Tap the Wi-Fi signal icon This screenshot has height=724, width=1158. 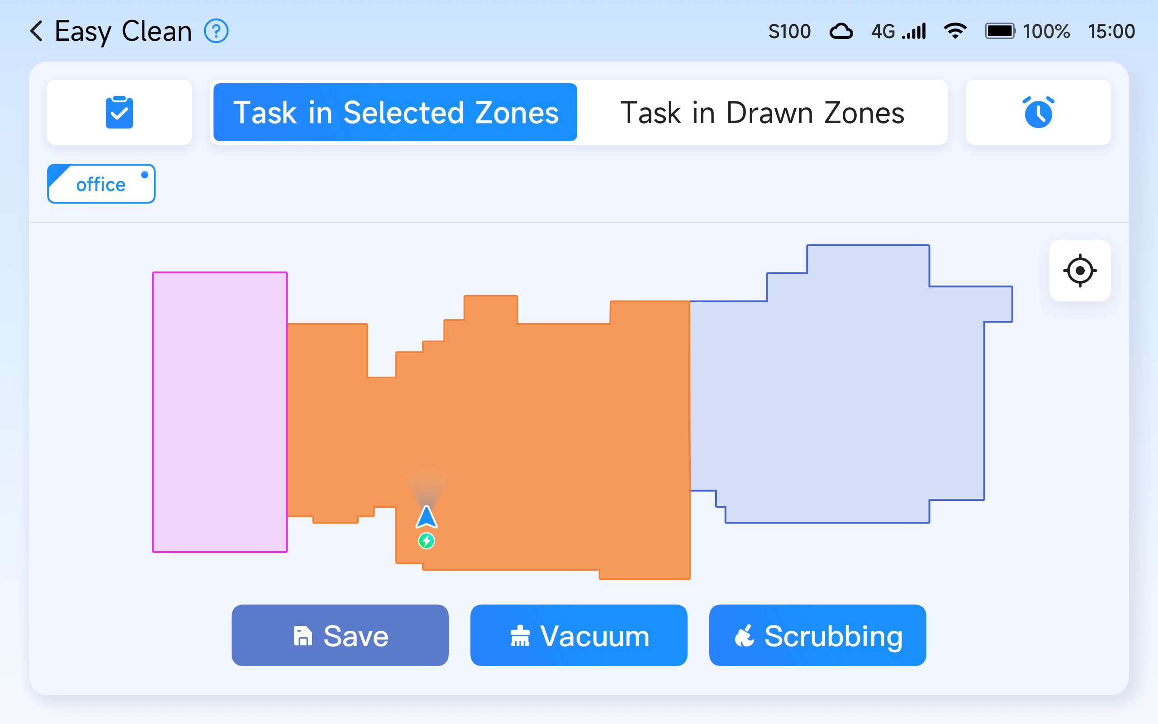[954, 31]
